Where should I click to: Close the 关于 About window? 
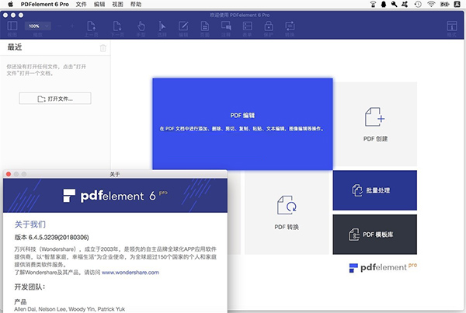pos(9,174)
